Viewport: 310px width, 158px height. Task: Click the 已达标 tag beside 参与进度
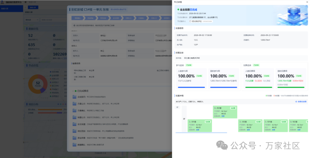click(x=189, y=65)
